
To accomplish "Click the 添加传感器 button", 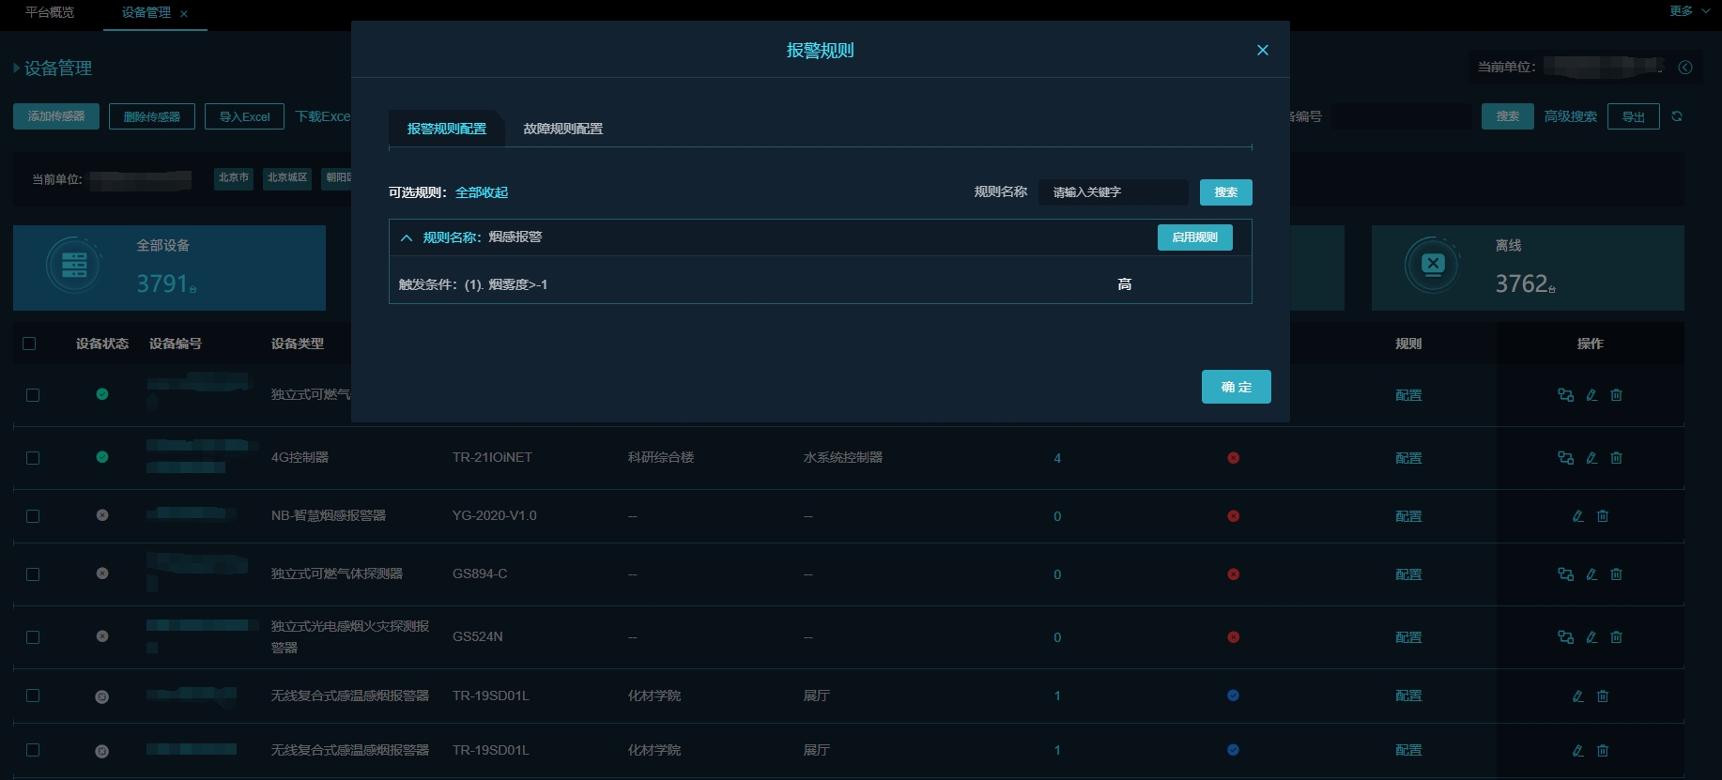I will pos(56,116).
